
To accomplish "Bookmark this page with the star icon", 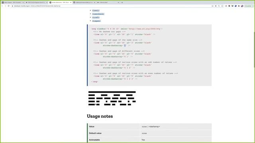I will click(x=222, y=6).
